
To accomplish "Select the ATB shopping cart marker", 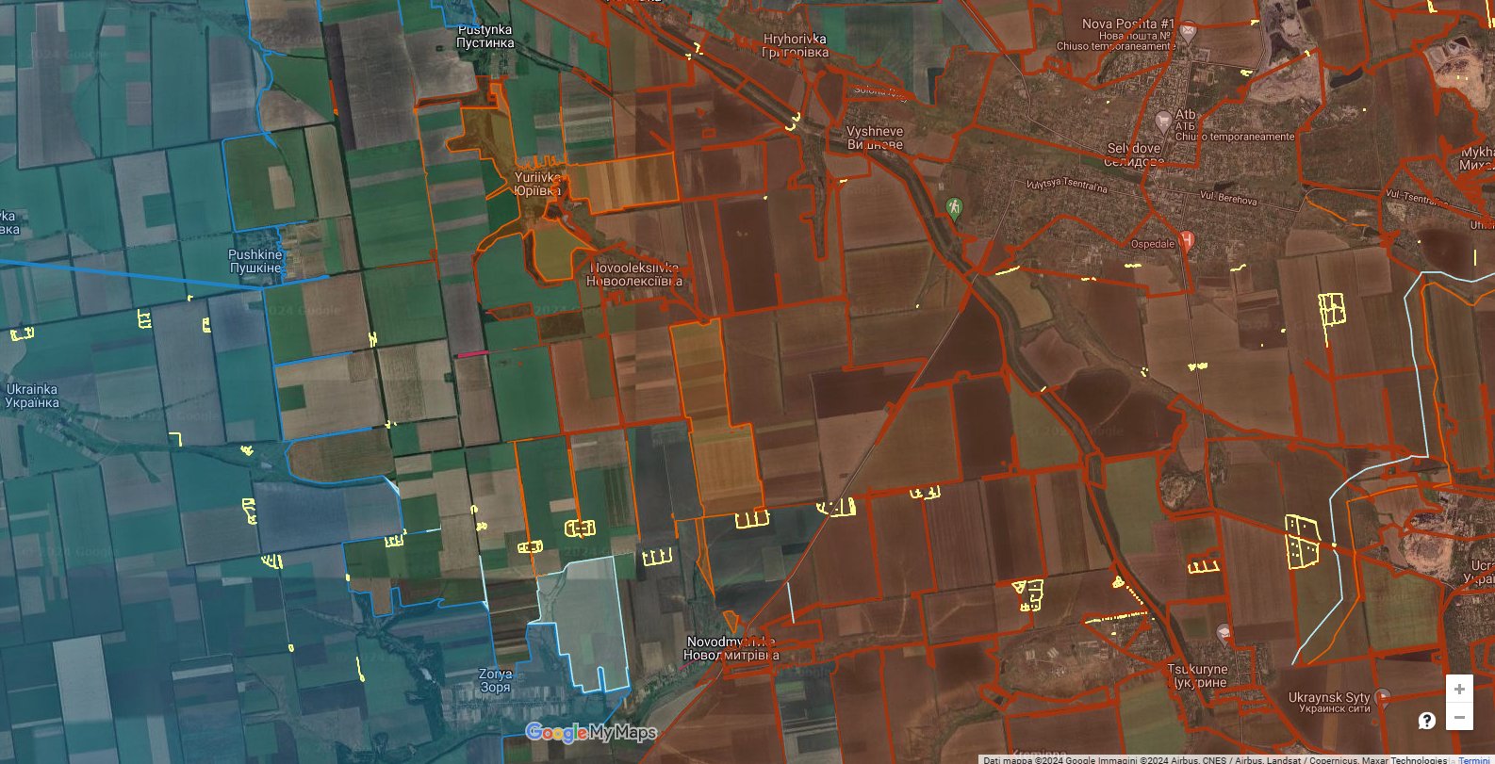I will 1163,121.
